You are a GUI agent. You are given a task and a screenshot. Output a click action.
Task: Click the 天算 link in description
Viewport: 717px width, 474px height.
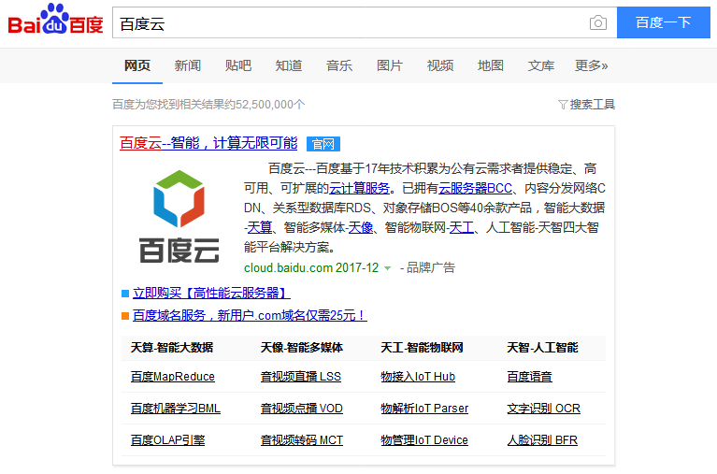tap(259, 227)
